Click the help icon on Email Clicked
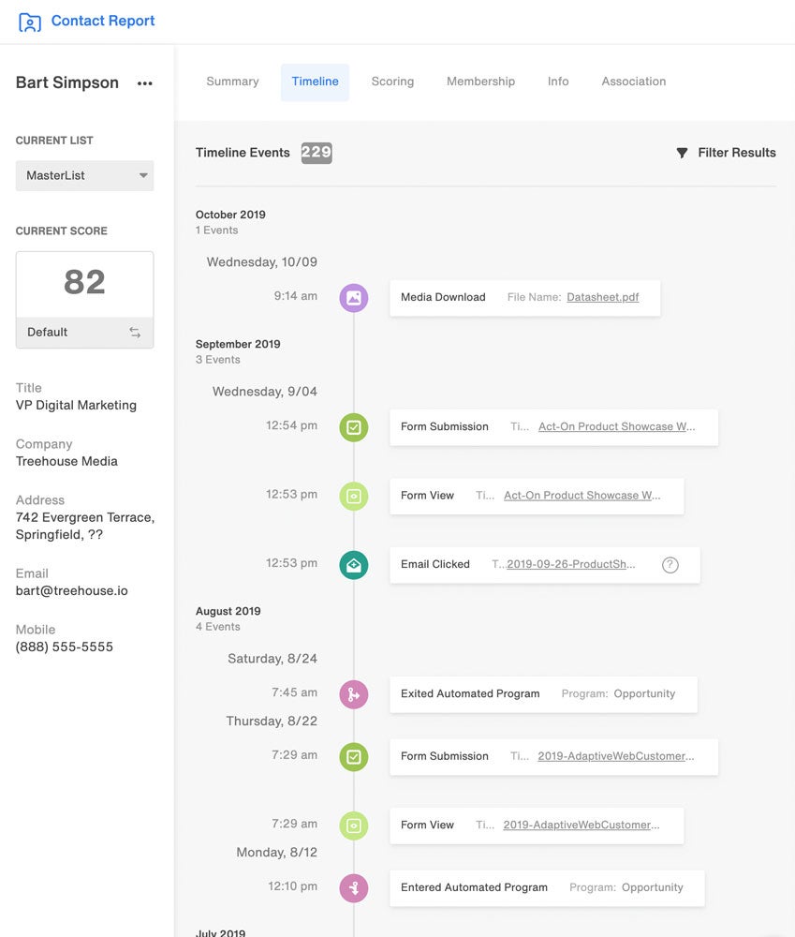795x937 pixels. (670, 565)
